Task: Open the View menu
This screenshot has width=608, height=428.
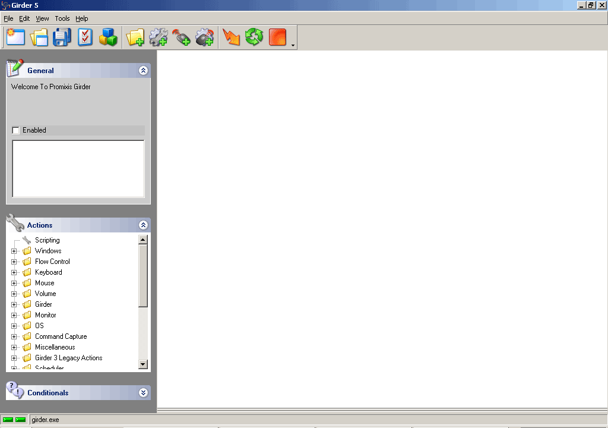Action: [42, 18]
